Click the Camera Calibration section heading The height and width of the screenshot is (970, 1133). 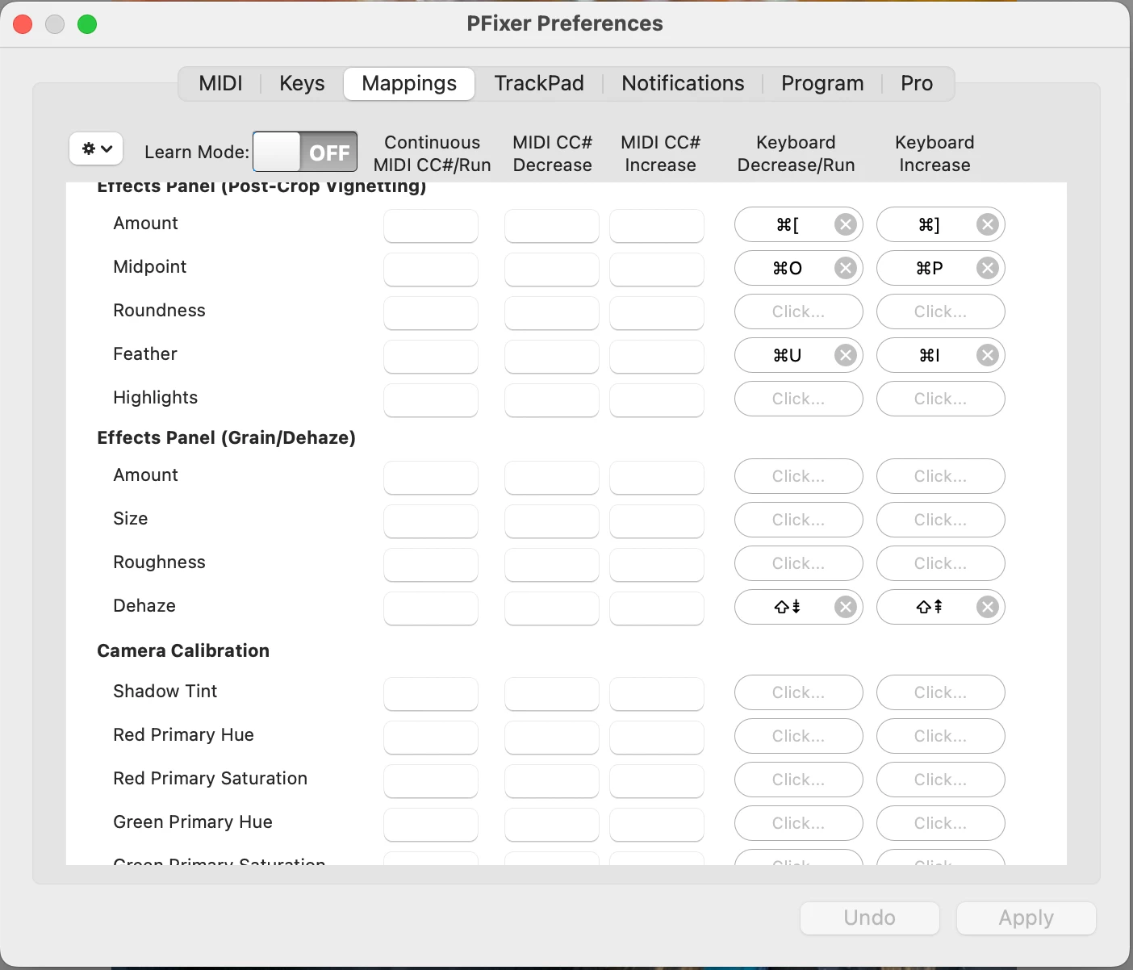(183, 650)
